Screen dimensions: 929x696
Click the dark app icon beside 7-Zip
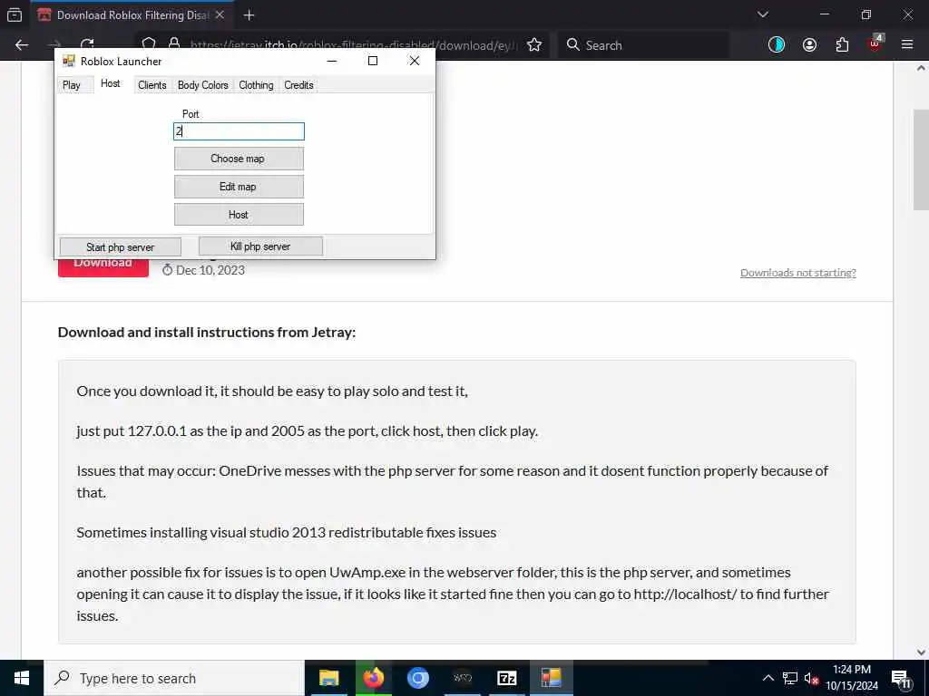[462, 678]
